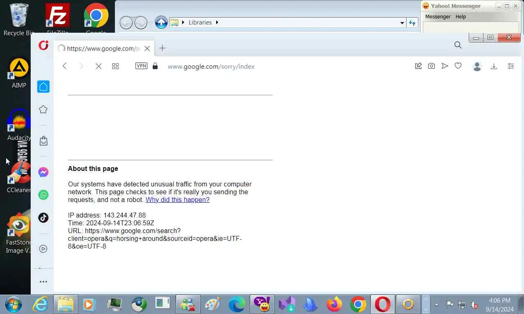Open bookmarks star in the sidebar
The height and width of the screenshot is (314, 524).
(x=43, y=110)
